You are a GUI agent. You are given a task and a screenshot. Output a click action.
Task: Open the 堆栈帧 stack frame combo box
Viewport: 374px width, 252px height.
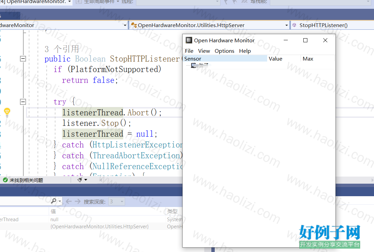[321, 2]
